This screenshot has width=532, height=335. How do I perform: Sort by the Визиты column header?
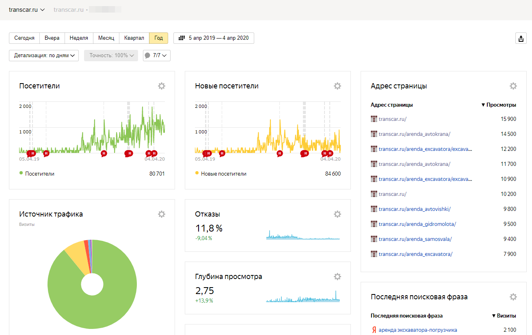click(x=504, y=316)
